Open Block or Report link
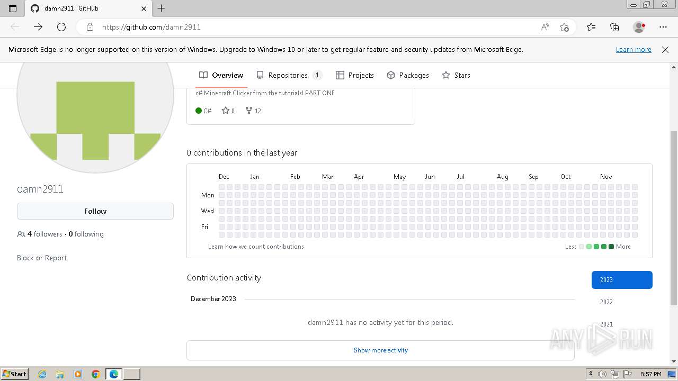The width and height of the screenshot is (678, 381). coord(42,258)
